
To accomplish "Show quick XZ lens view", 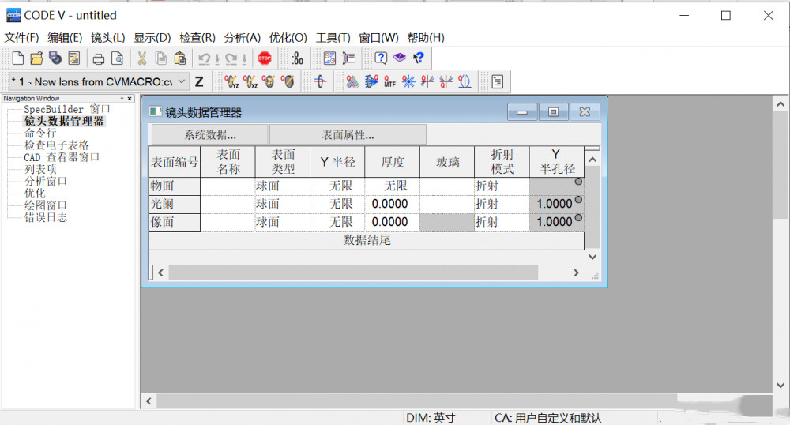I will [250, 81].
